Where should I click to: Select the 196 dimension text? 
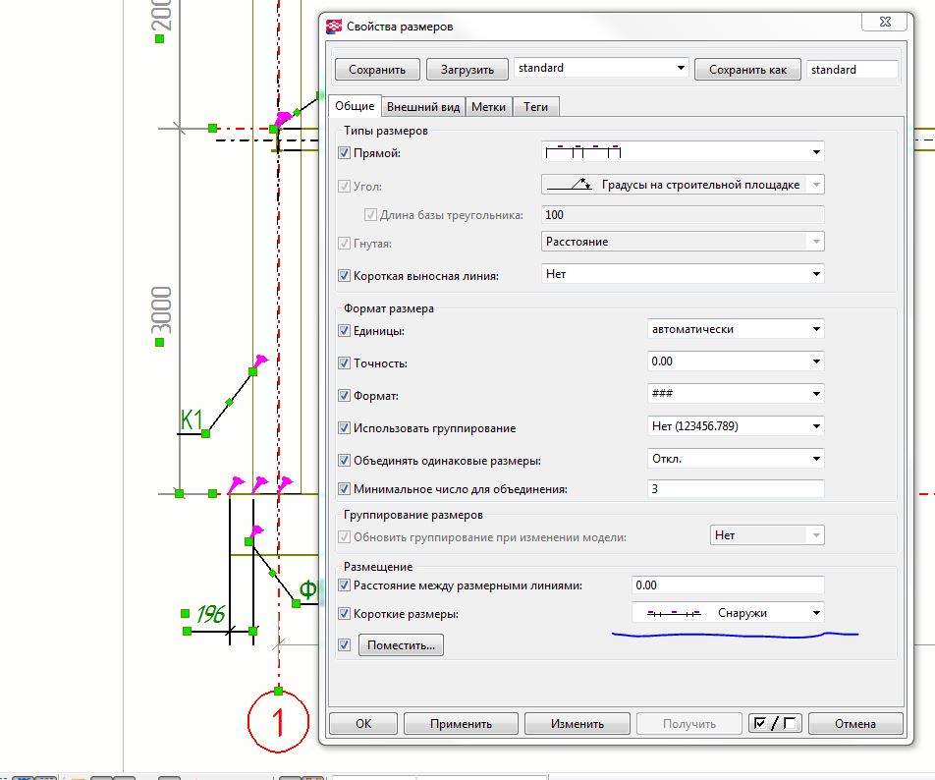(x=210, y=615)
